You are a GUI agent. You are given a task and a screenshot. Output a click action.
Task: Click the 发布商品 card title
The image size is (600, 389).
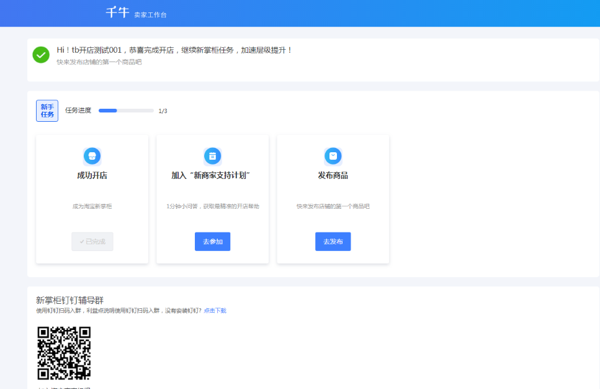coord(333,176)
